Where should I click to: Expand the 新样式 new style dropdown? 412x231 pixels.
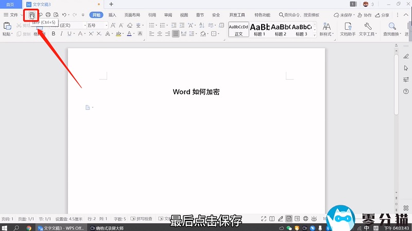click(x=327, y=34)
